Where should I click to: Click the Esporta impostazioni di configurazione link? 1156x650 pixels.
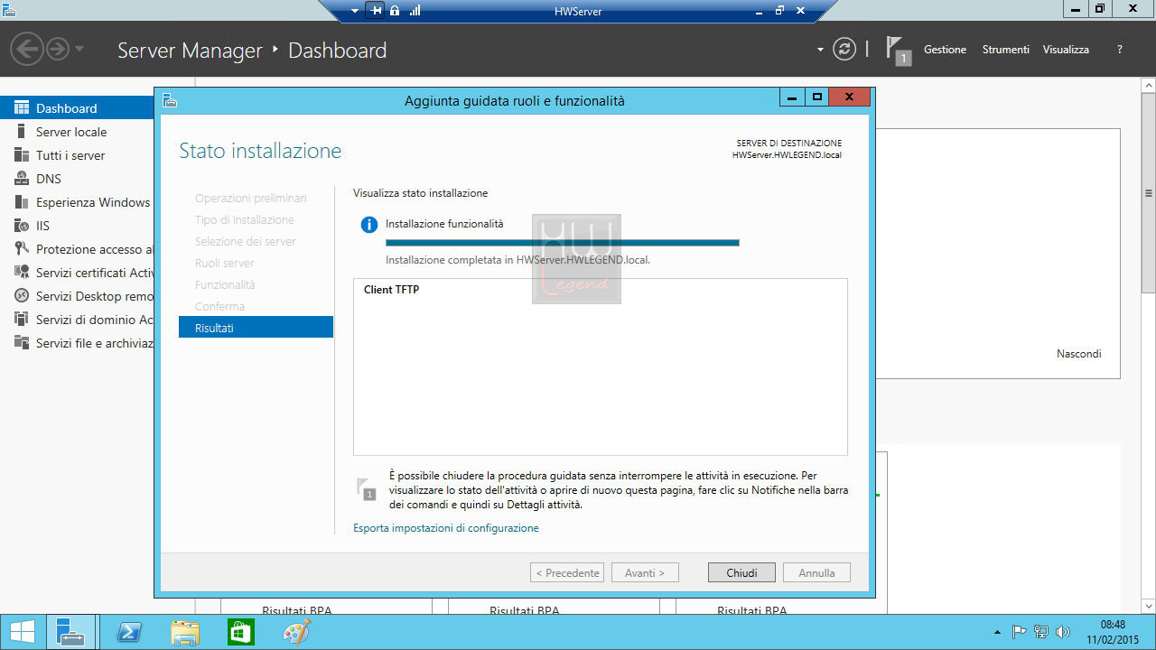tap(446, 528)
